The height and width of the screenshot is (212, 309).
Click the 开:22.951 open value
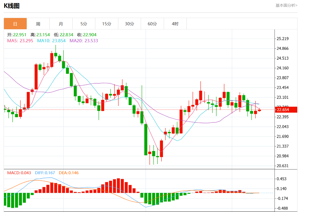click(x=17, y=35)
